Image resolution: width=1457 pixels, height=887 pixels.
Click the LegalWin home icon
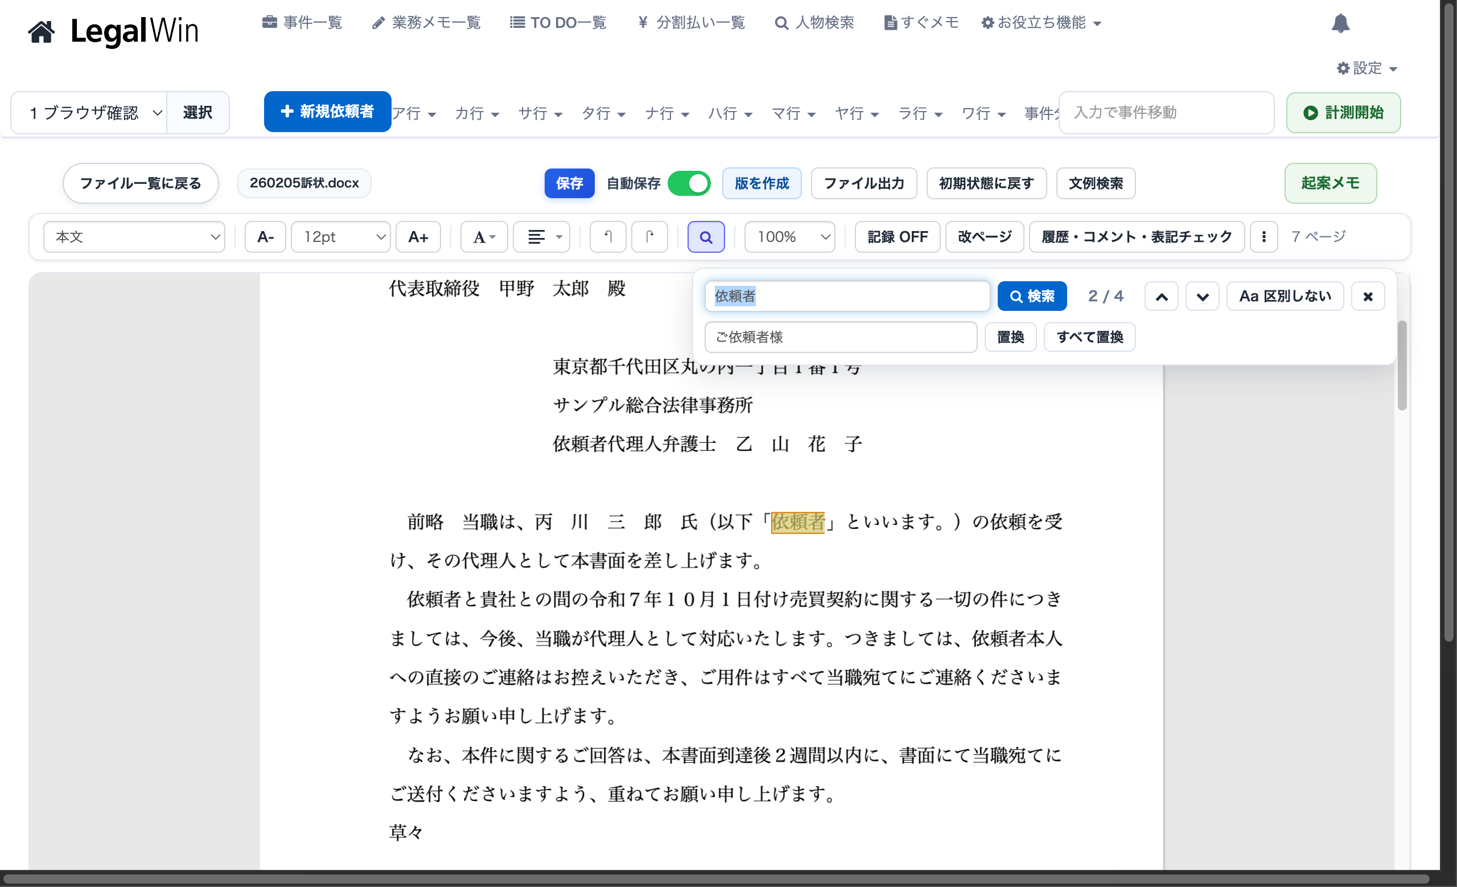point(41,31)
